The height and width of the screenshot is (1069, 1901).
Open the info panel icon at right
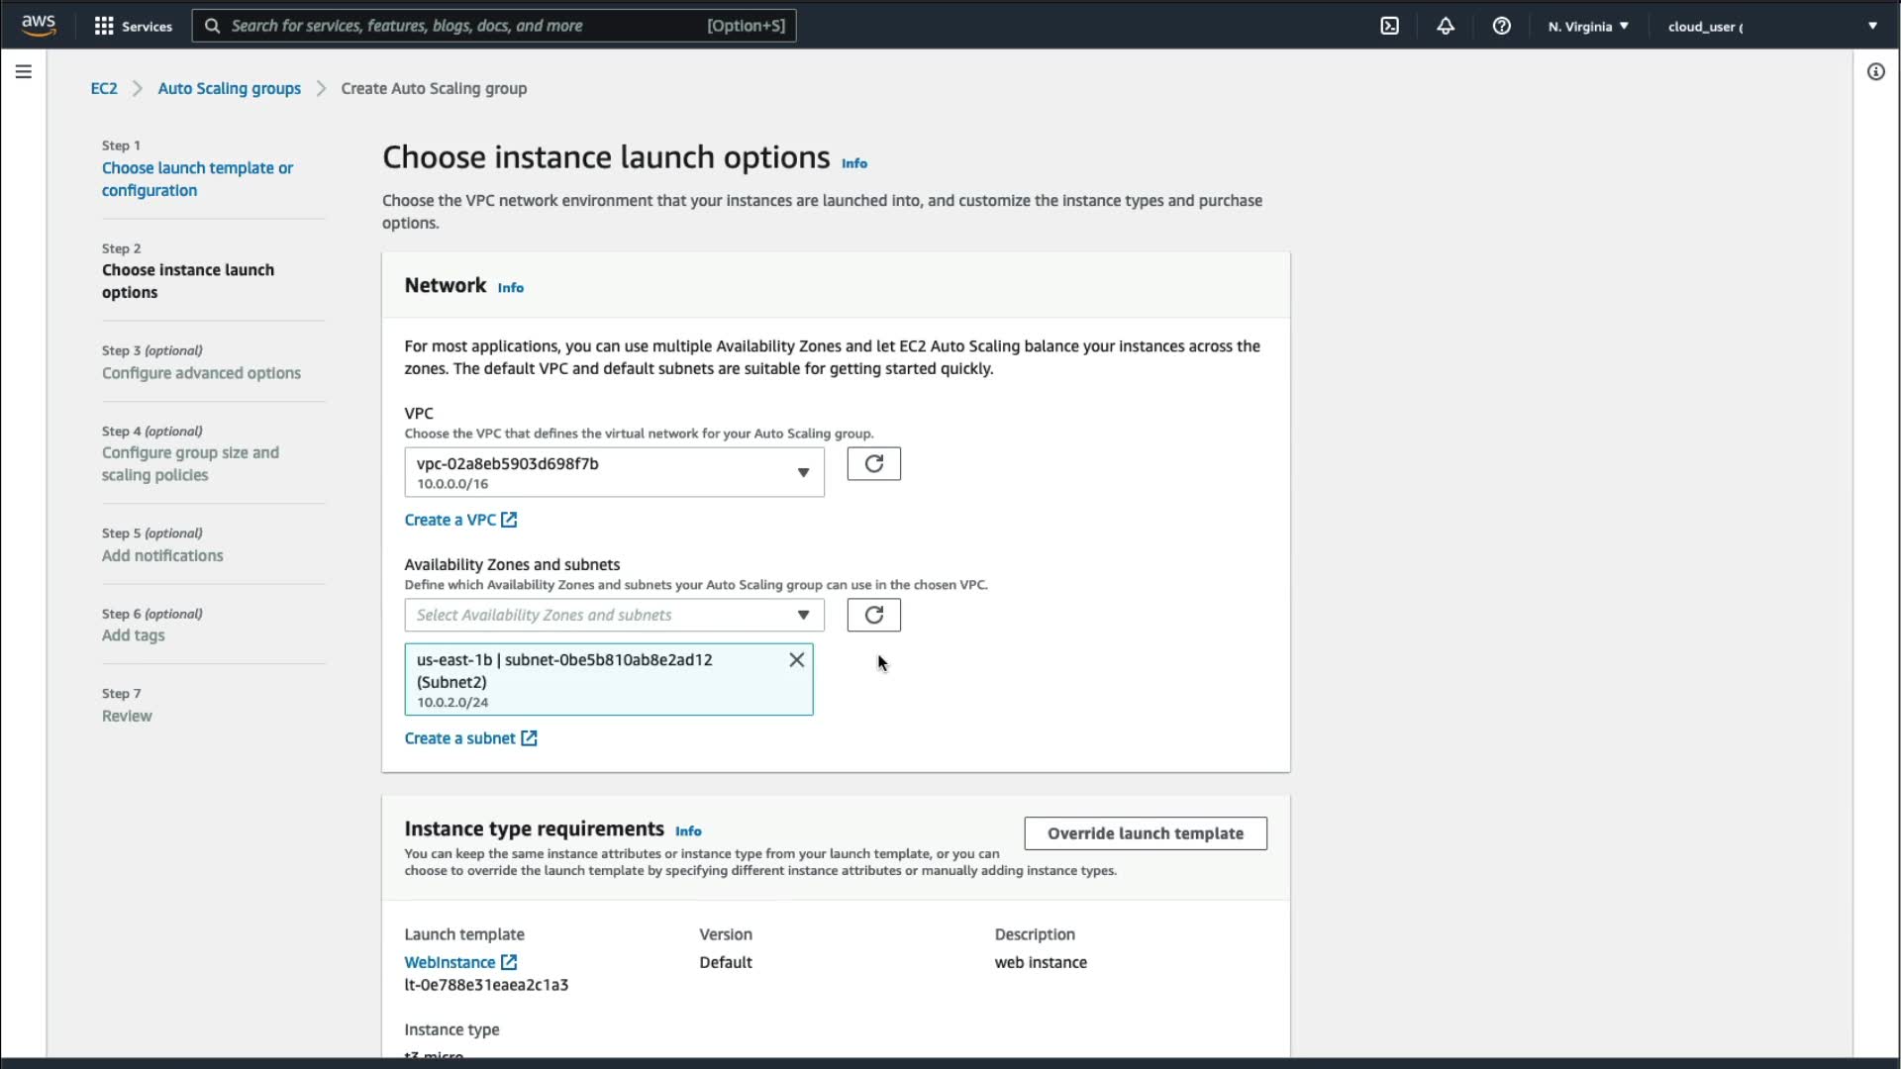point(1875,71)
